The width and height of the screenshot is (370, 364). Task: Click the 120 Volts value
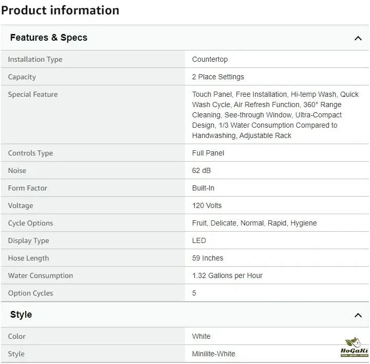click(x=207, y=205)
